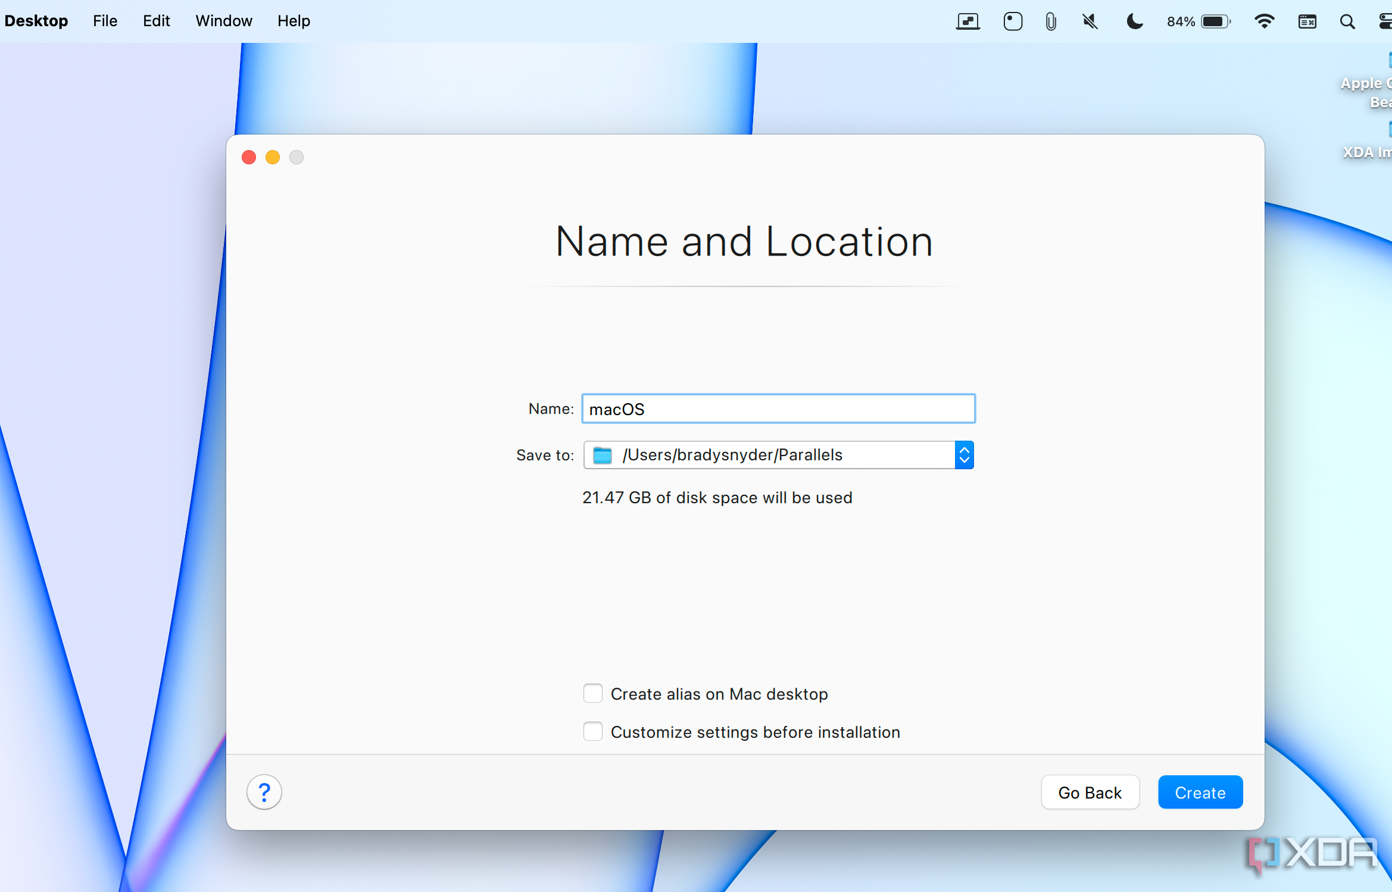Open the Control Center menu bar icon
The width and height of the screenshot is (1392, 892).
pyautogui.click(x=1385, y=21)
